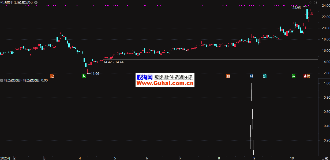Expand the 筛选强势股F indicator dropdown arrow
The image size is (330, 160).
pos(2,80)
